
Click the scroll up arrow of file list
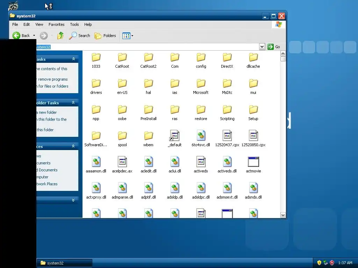(283, 54)
